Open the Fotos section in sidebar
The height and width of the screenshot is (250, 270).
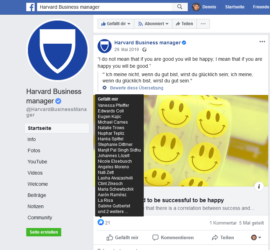coord(34,150)
